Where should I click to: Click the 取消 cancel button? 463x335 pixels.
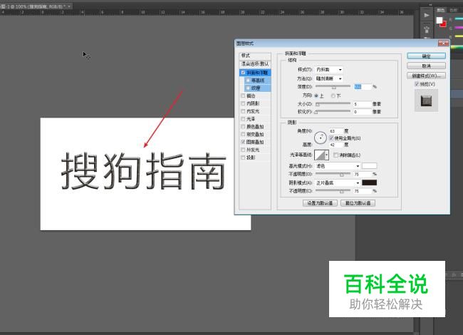pyautogui.click(x=426, y=66)
